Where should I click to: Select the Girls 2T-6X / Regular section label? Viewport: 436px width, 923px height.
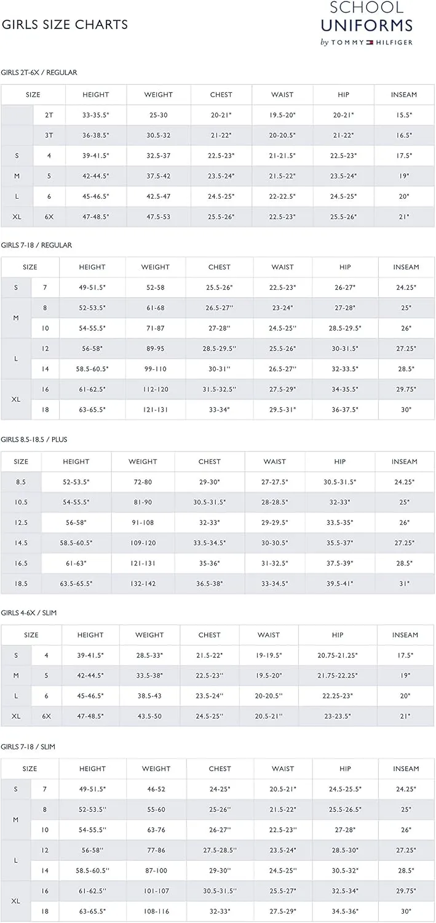point(39,73)
